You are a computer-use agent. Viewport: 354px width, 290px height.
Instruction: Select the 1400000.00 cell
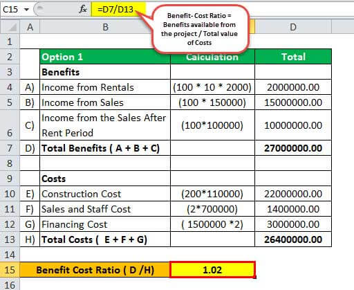(x=293, y=209)
